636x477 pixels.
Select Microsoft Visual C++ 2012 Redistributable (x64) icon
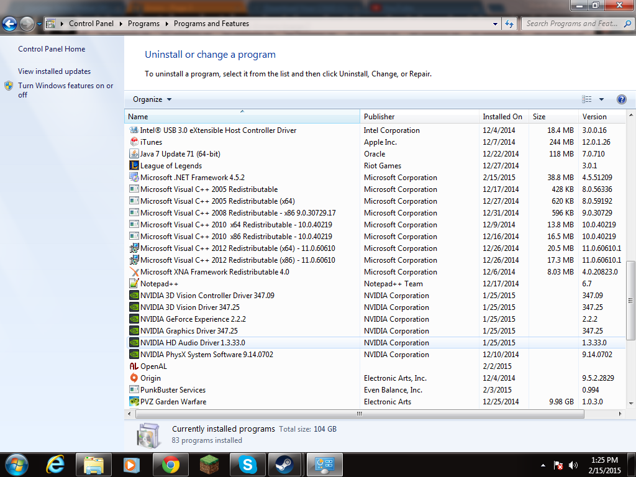[134, 248]
